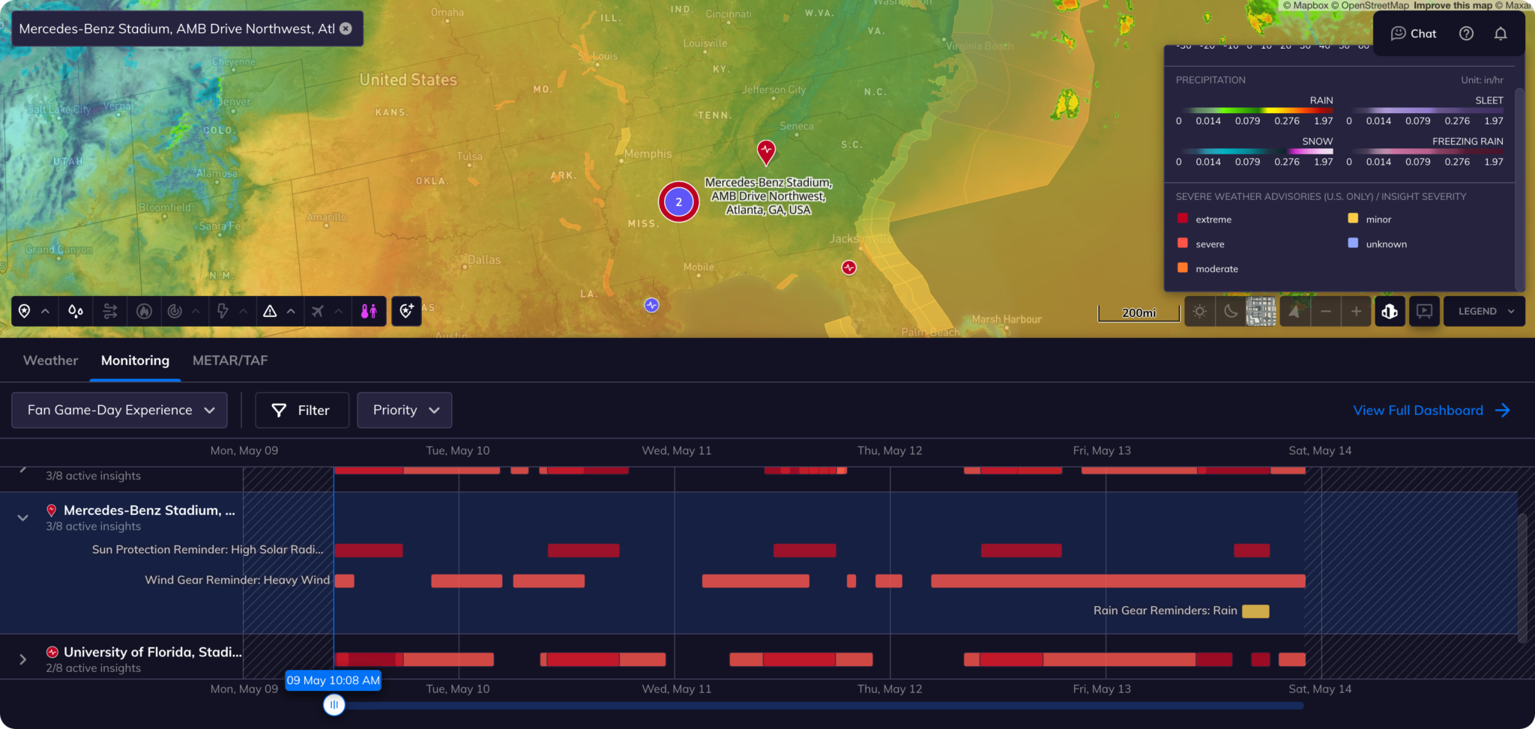The image size is (1535, 729).
Task: Enable the wind layer icon
Action: tap(110, 311)
